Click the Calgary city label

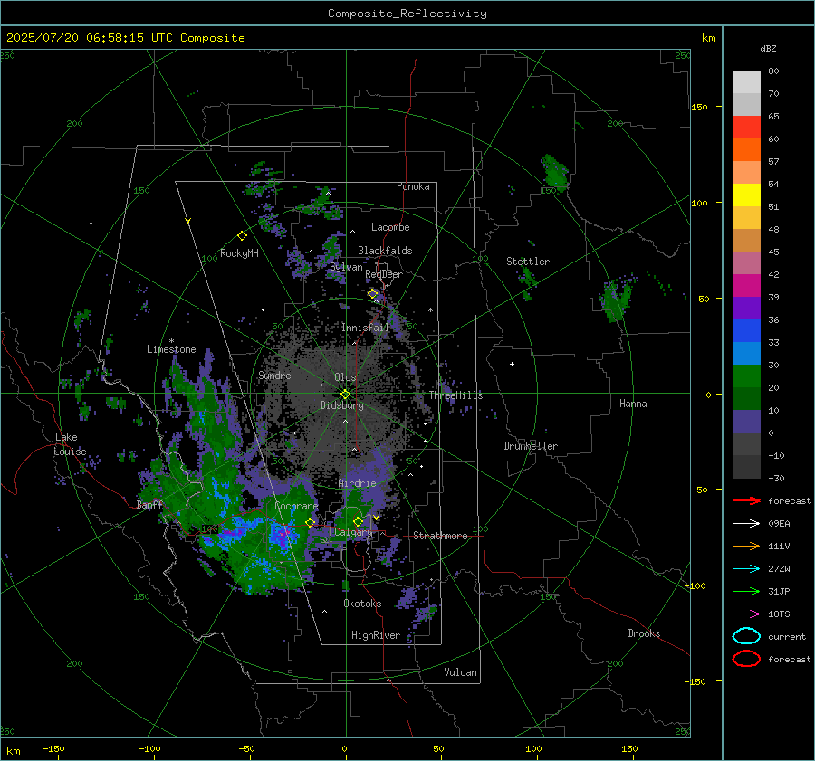[x=353, y=532]
